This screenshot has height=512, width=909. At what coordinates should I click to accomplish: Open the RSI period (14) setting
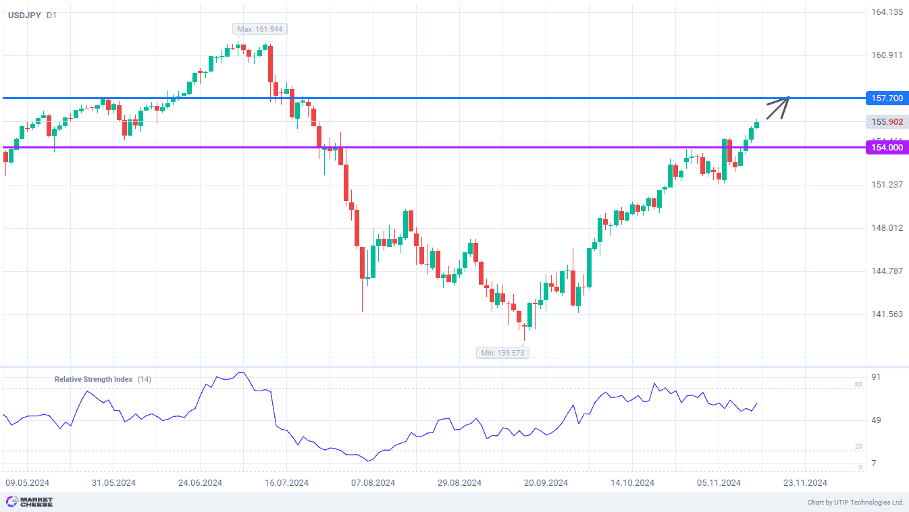click(x=145, y=379)
